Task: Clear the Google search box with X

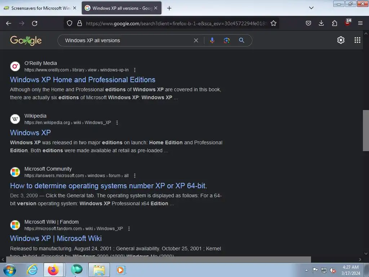Action: click(196, 40)
